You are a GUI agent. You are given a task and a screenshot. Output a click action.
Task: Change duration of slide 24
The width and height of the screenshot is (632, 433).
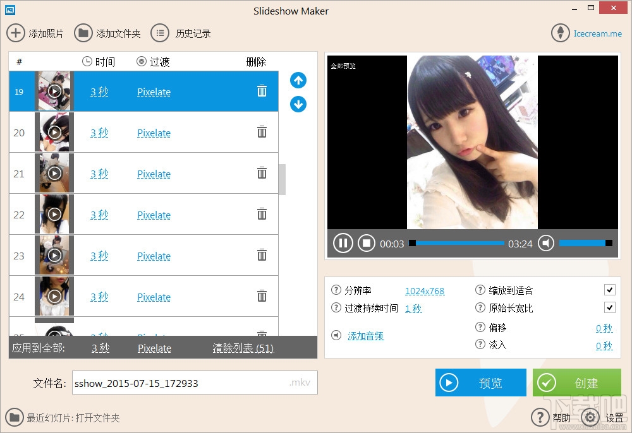click(99, 297)
